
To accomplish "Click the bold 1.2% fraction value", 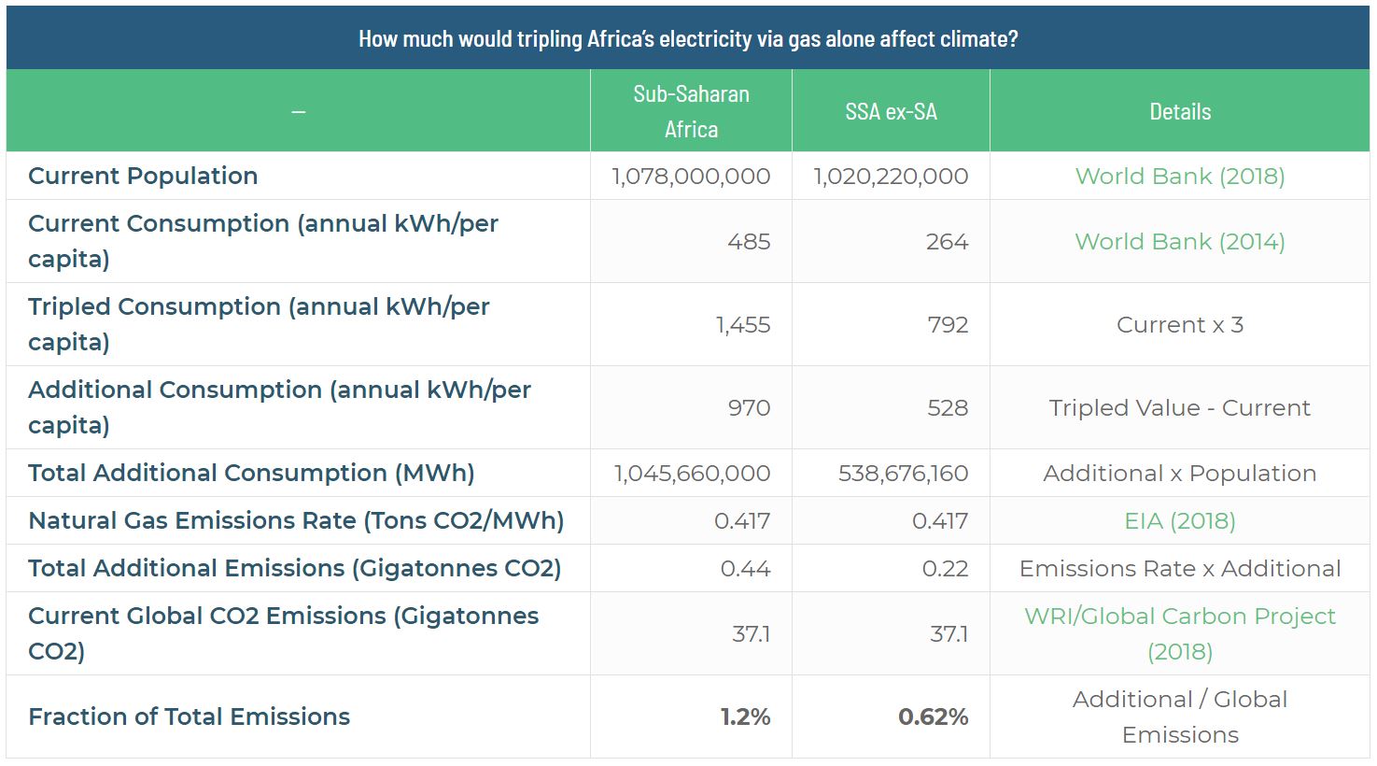I will click(745, 717).
